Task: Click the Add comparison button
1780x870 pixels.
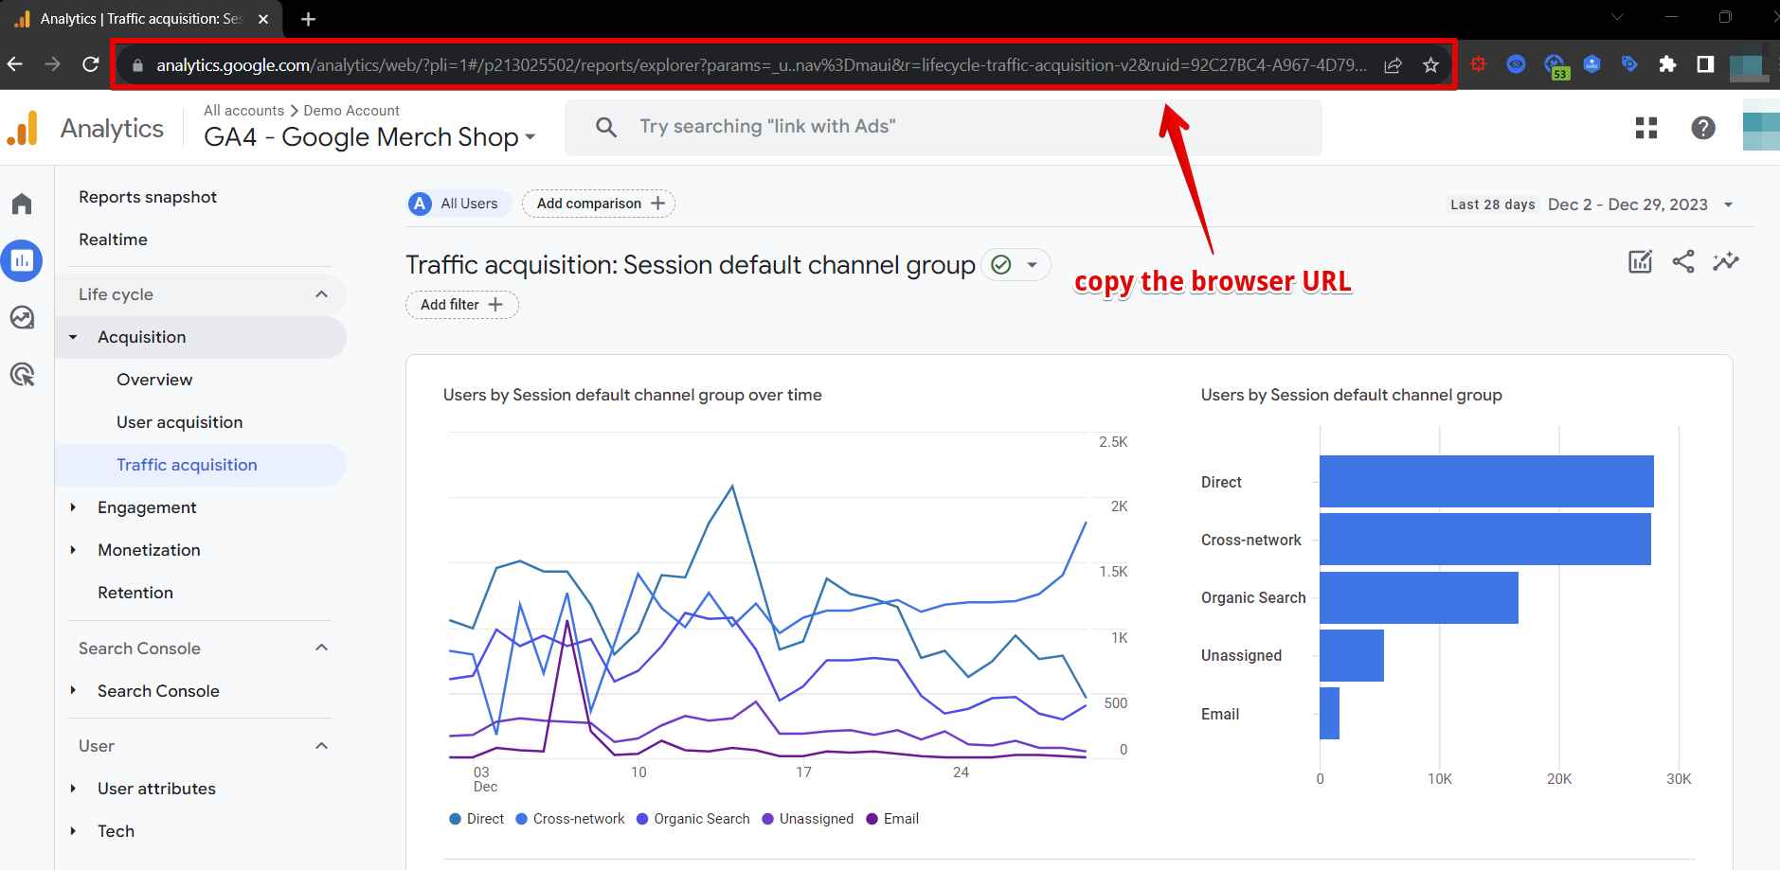Action: coord(598,203)
